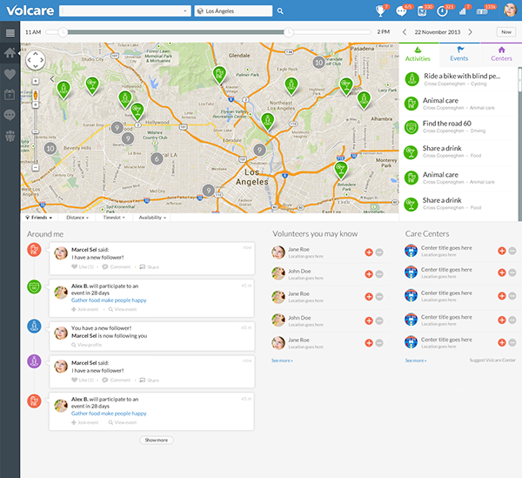This screenshot has width=522, height=478.
Task: Open Find the road 60 activity
Action: pos(458,127)
